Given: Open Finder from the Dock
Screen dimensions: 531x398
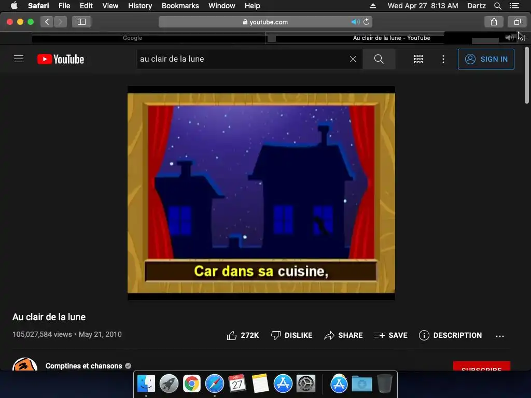Looking at the screenshot, I should tap(146, 384).
